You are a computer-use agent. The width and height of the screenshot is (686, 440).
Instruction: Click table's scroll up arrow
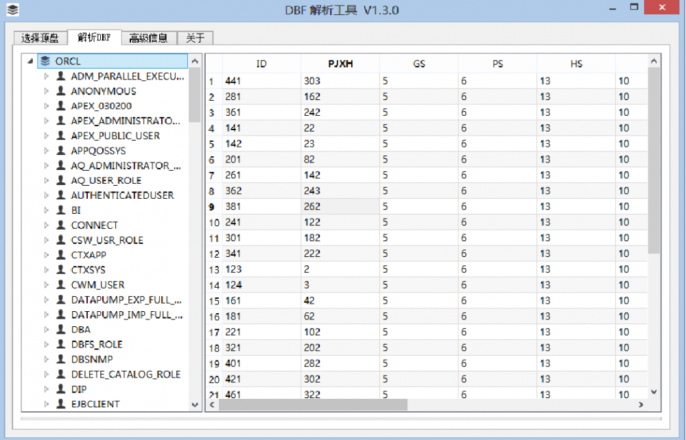click(654, 61)
